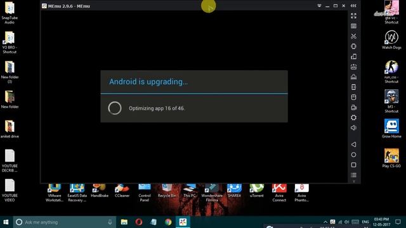406x228 pixels.
Task: Open the Action Center notifications
Action: coord(398,222)
